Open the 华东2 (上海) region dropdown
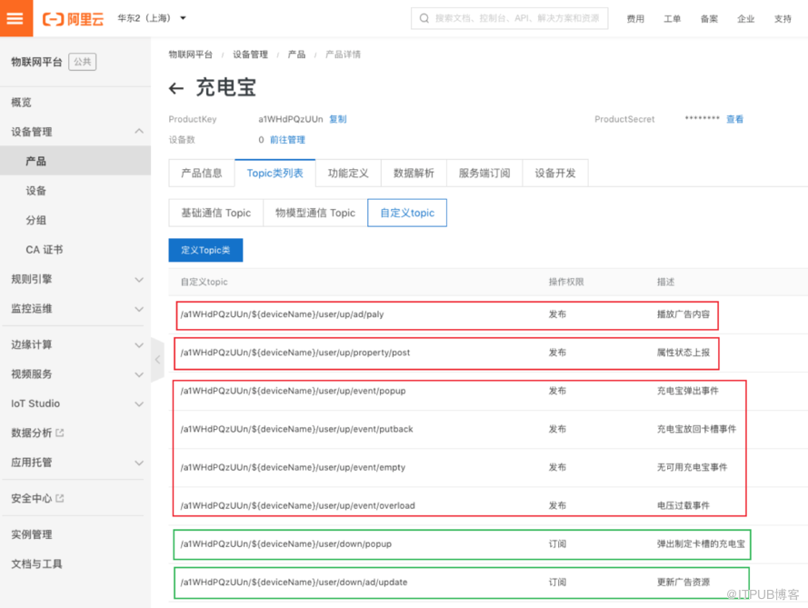This screenshot has height=608, width=808. (152, 18)
